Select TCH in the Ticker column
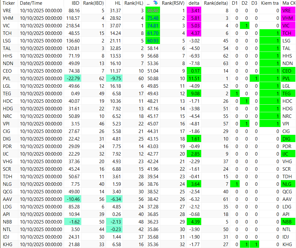296x248 pixels. pyautogui.click(x=7, y=33)
